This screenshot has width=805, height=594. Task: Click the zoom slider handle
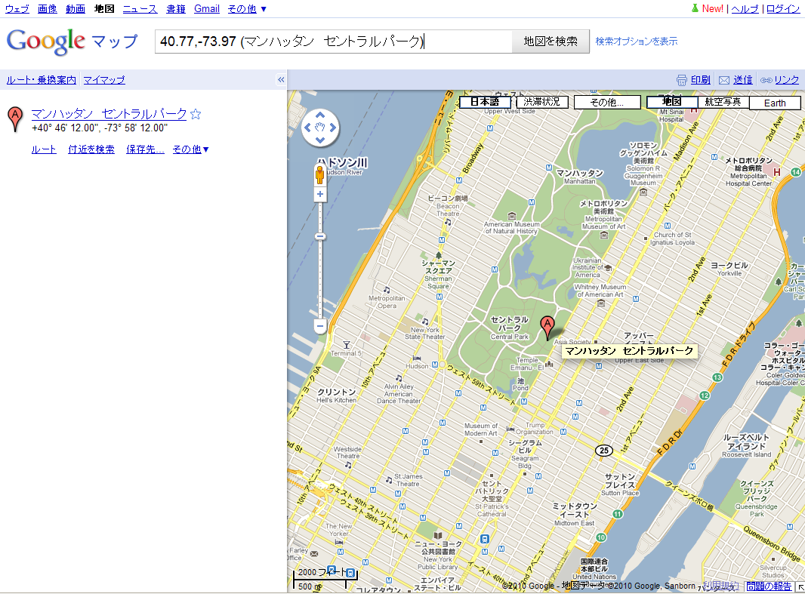pos(320,236)
